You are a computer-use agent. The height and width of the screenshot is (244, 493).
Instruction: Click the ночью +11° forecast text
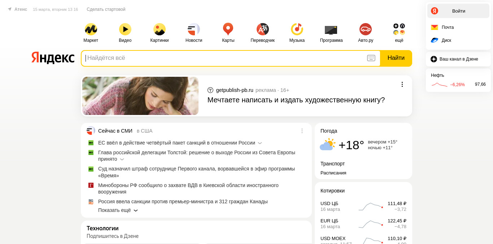(x=380, y=148)
